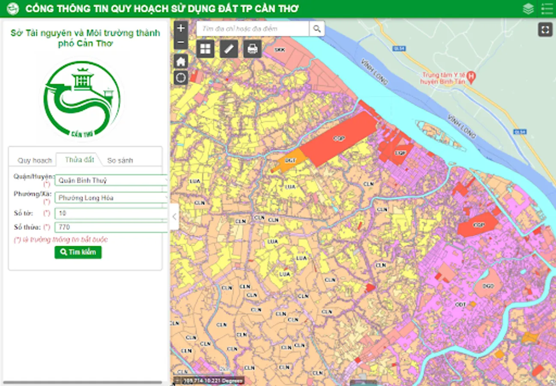Screen dimensions: 556x386
Task: Switch to the Quy hoạch tab
Action: pos(35,160)
